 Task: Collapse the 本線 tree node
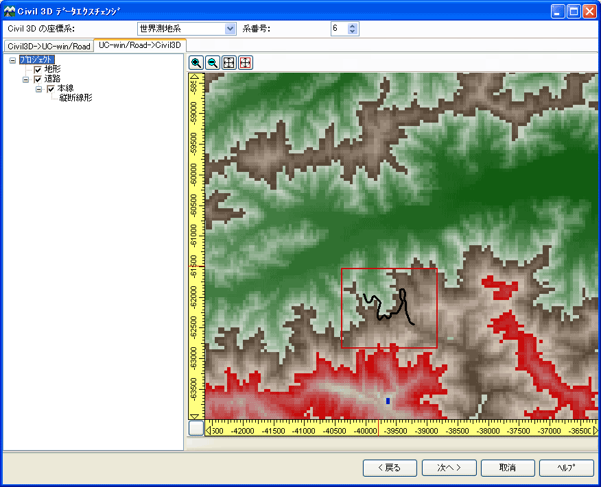tap(38, 89)
